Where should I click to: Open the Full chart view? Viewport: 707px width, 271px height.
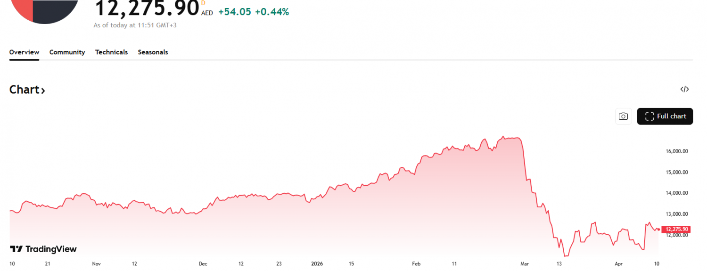click(665, 116)
